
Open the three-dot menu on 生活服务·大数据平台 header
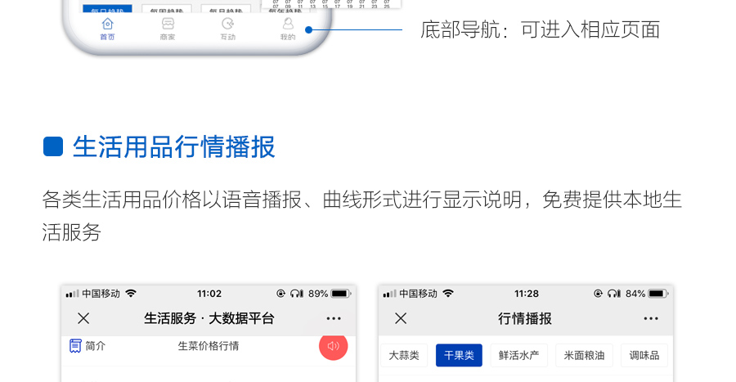(x=334, y=318)
